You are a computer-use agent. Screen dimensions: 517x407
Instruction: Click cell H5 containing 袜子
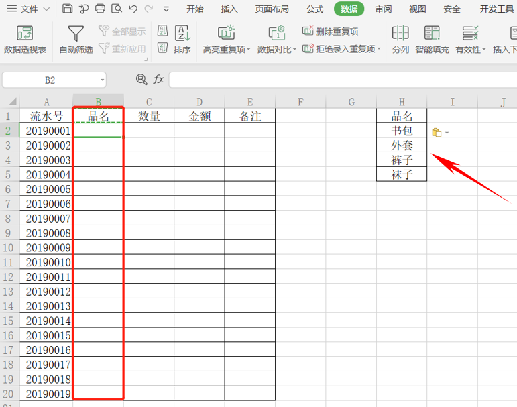click(x=402, y=174)
